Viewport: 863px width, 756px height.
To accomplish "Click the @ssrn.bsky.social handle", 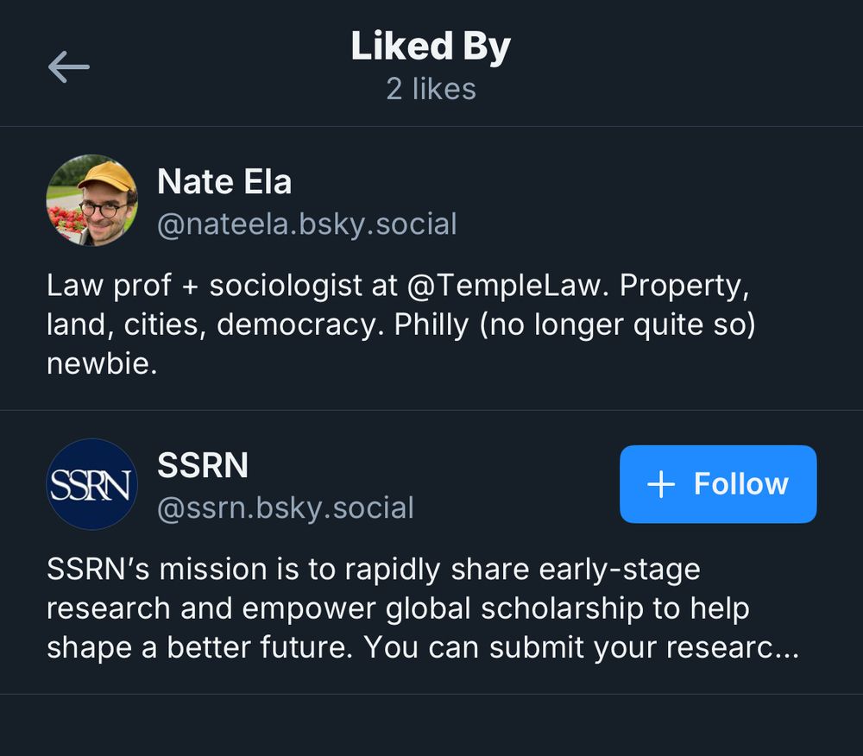I will pos(286,507).
